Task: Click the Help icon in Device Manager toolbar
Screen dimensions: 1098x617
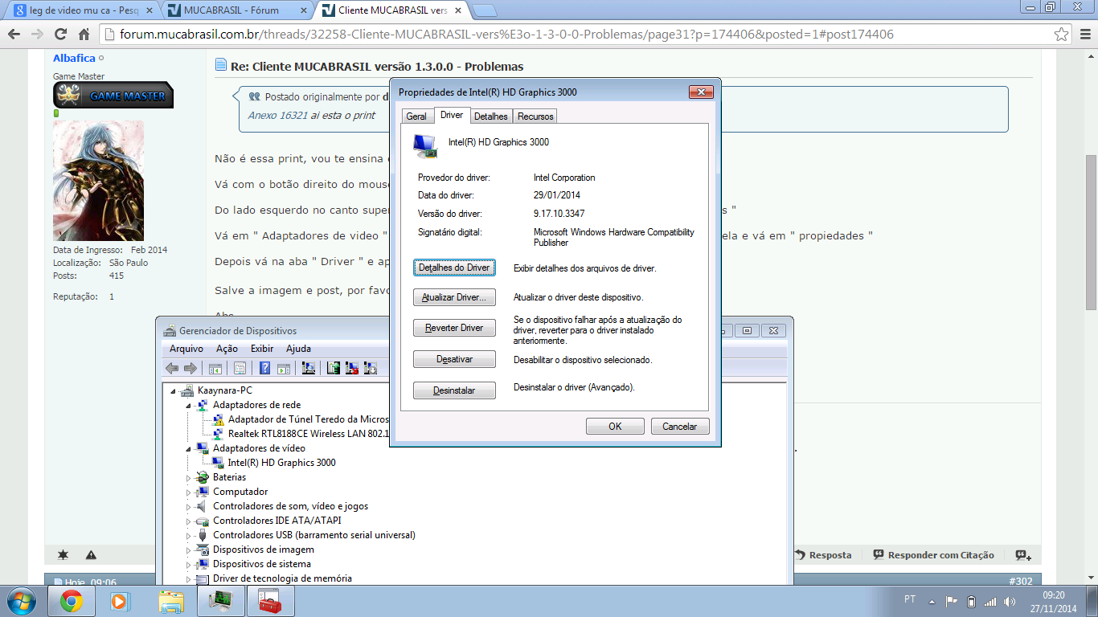Action: coord(264,369)
